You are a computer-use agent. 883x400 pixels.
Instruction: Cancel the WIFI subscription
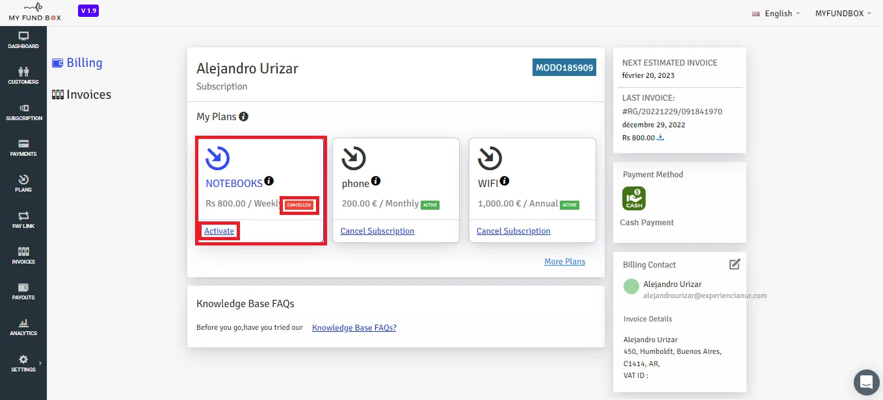tap(514, 231)
